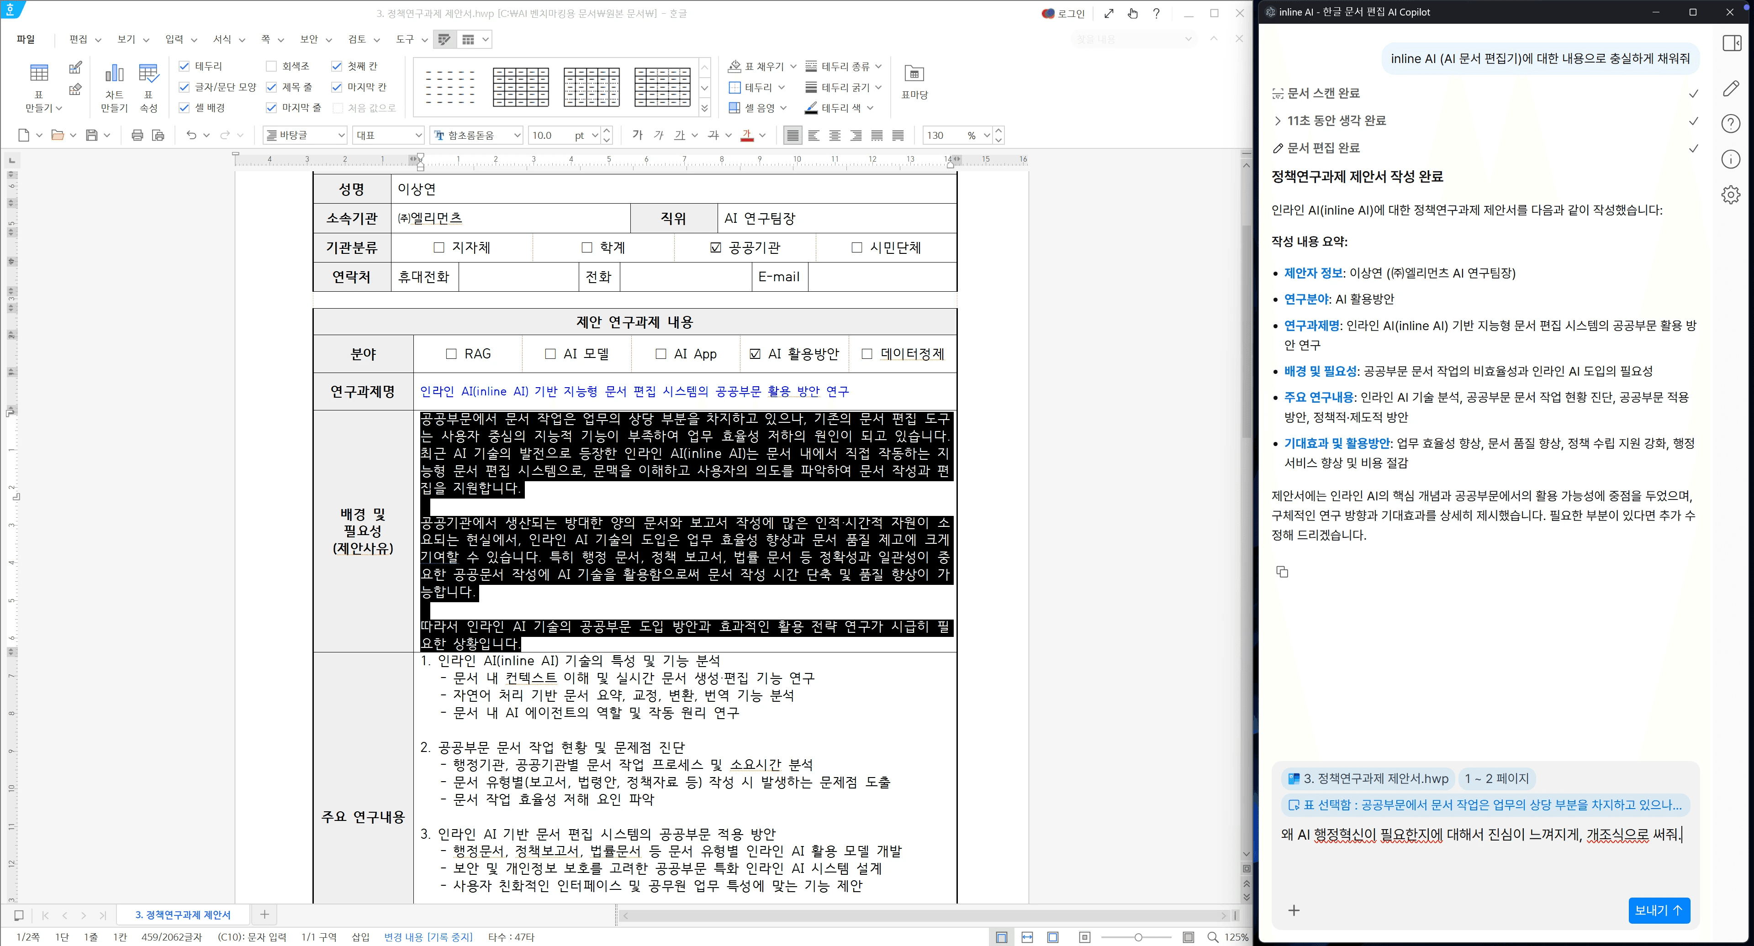
Task: Open settings gear in inline AI panel
Action: 1730,194
